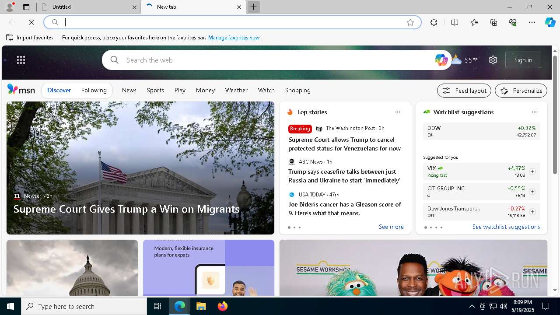Open the Sports section
The image size is (560, 315).
point(155,90)
